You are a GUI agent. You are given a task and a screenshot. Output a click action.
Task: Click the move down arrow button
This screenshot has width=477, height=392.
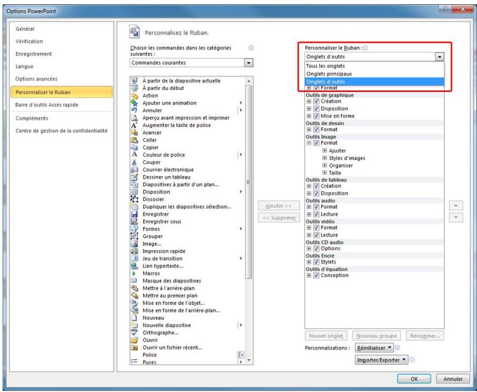tap(456, 217)
